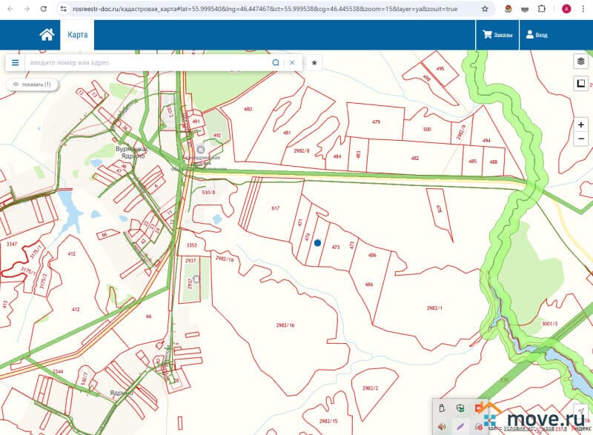The height and width of the screenshot is (435, 593).
Task: Zoom out with the minus button
Action: click(x=581, y=139)
